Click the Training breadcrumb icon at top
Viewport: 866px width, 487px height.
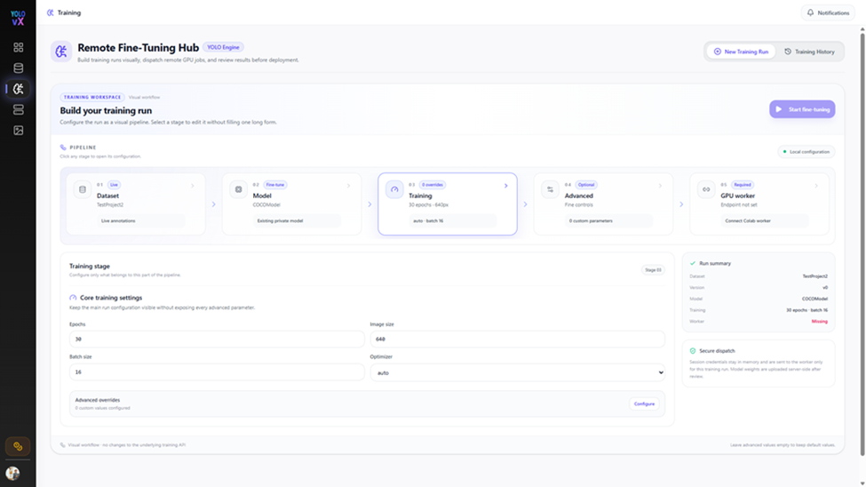point(51,12)
